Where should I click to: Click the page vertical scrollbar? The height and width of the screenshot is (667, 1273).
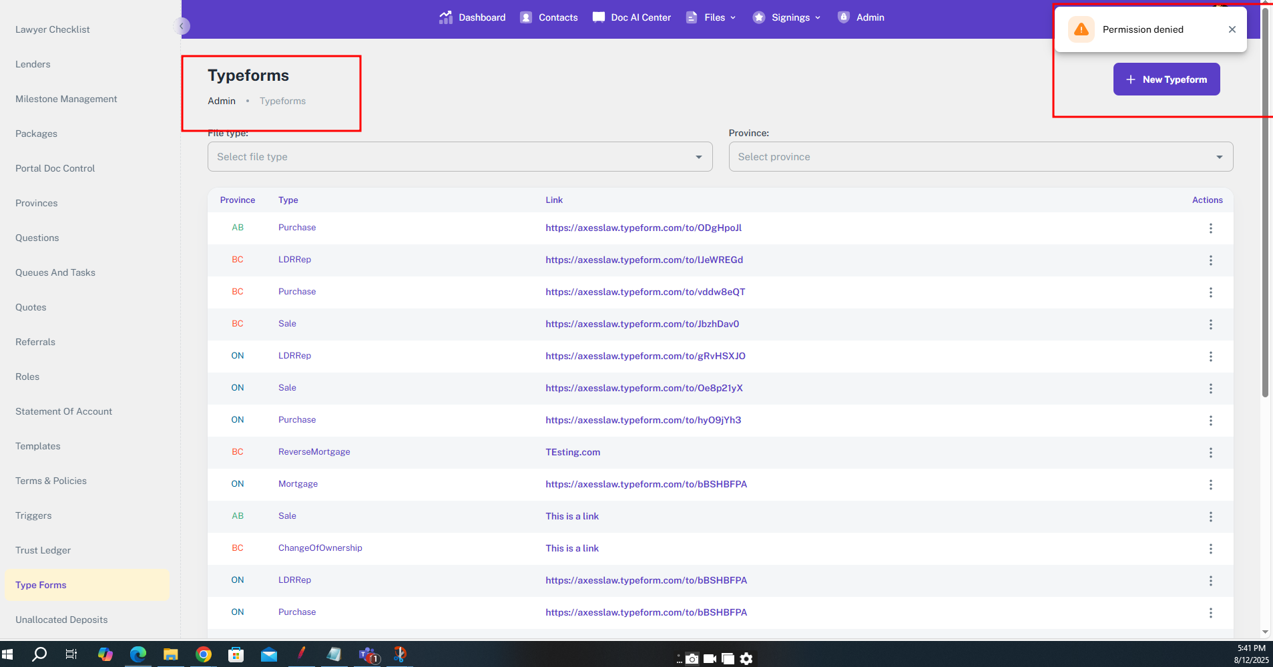[1265, 200]
